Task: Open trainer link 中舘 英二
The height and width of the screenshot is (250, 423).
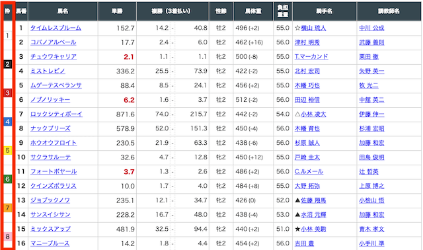Action: (371, 100)
